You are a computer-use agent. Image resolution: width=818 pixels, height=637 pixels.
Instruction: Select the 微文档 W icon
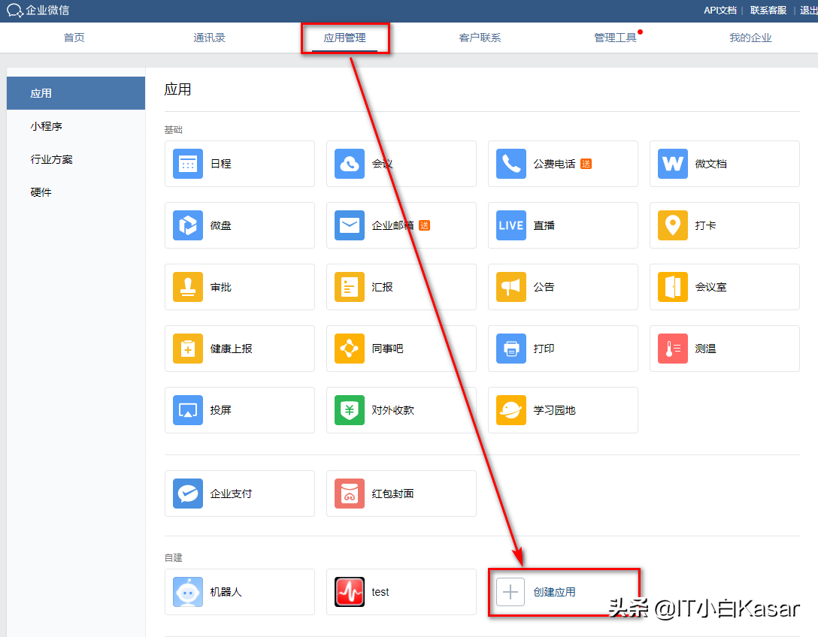tap(673, 164)
